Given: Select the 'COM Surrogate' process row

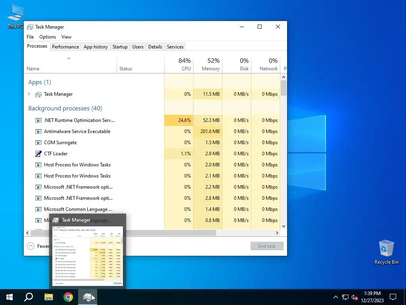Looking at the screenshot, I should [152, 143].
